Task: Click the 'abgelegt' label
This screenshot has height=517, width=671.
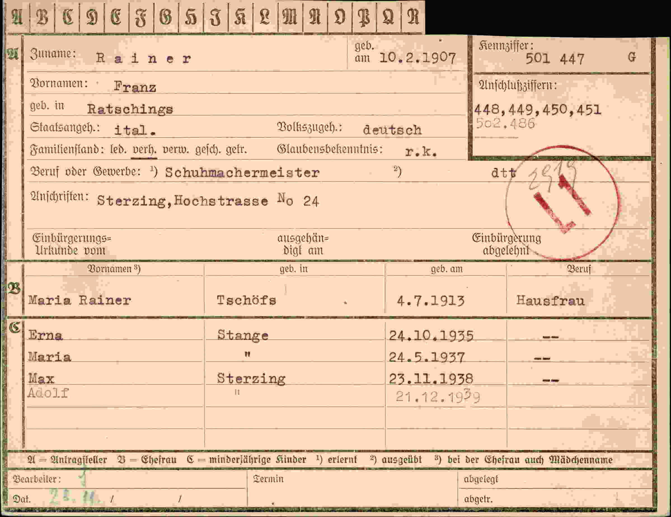Action: tap(481, 479)
